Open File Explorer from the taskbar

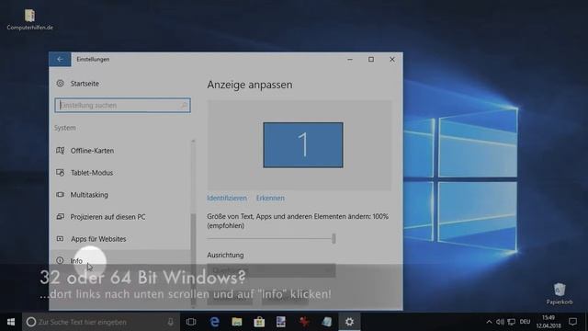[x=237, y=322]
